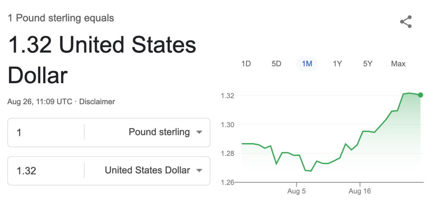Click the pound amount field showing 1

click(46, 133)
